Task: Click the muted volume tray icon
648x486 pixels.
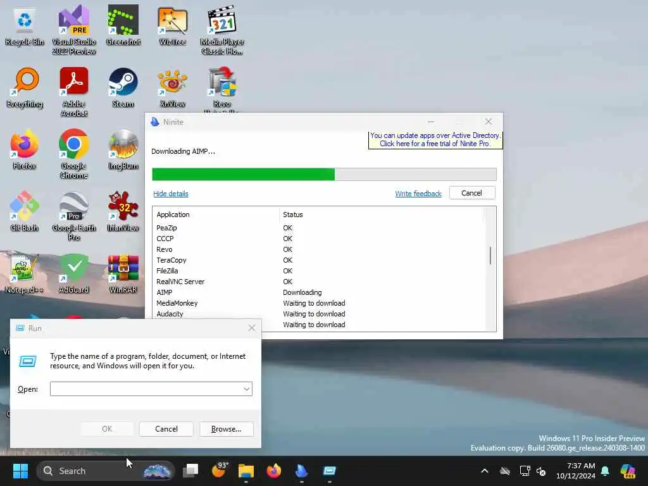Action: tap(541, 471)
